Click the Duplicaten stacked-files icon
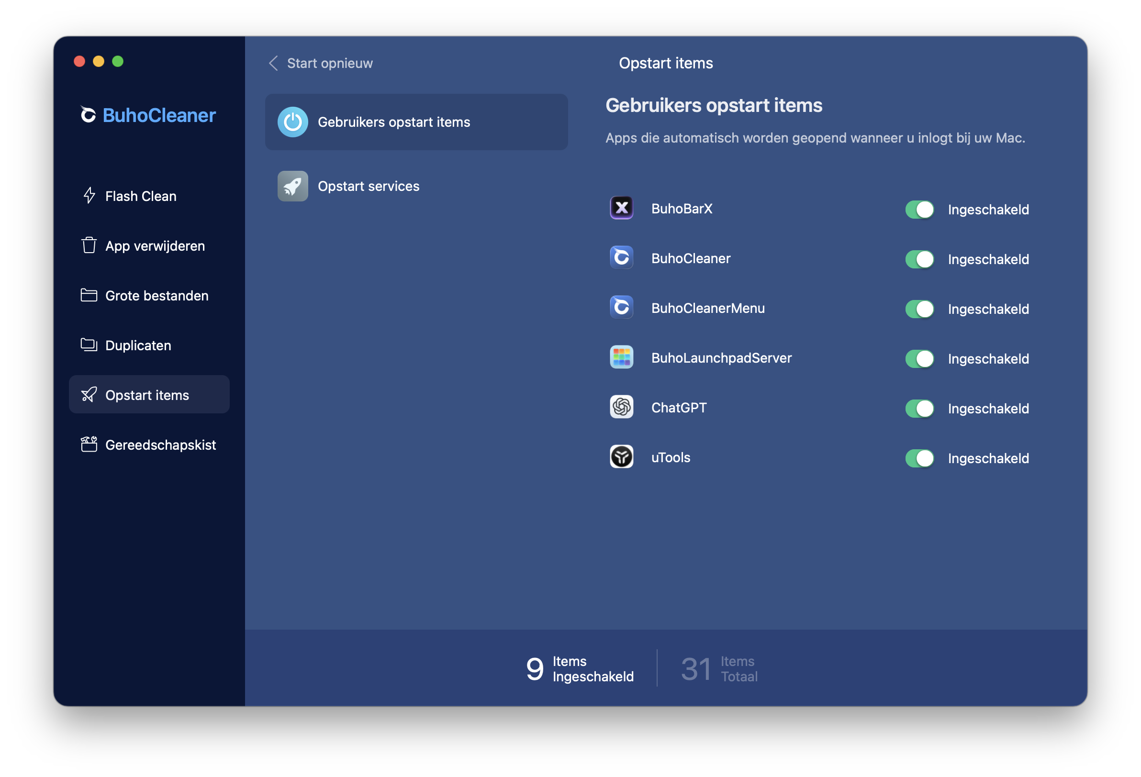Image resolution: width=1141 pixels, height=777 pixels. pyautogui.click(x=89, y=345)
